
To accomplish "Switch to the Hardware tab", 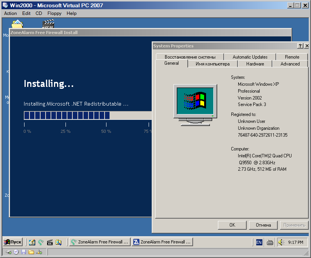I will coord(255,64).
